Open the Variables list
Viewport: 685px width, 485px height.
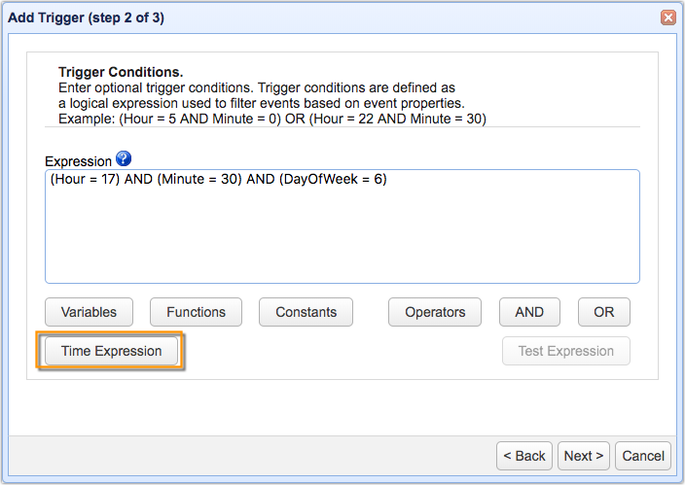89,312
